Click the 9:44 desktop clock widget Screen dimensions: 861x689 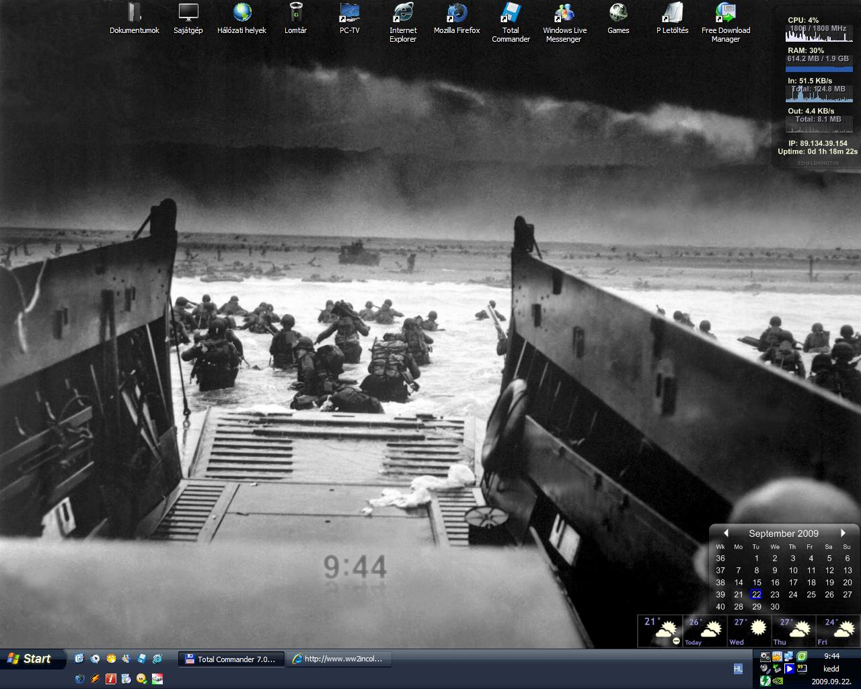tap(355, 567)
